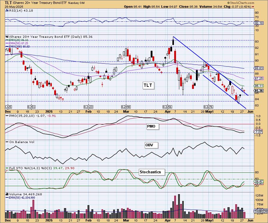Click the 93 price axis label
This screenshot has height=223, width=268.
(x=257, y=41)
